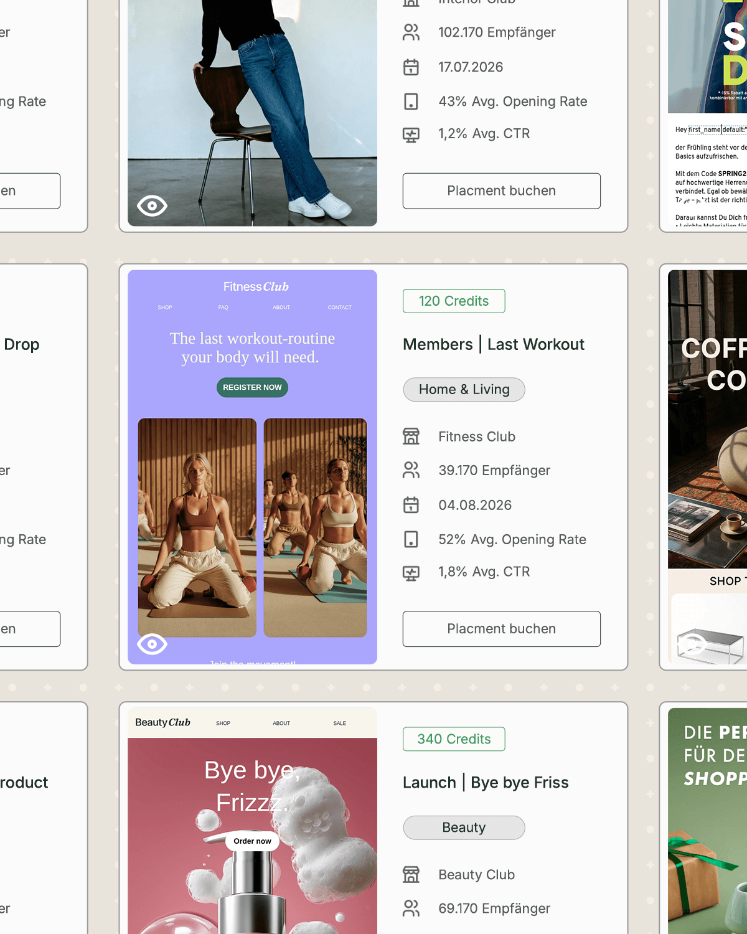
Task: Click the people icon next to 39.170 Empfänger
Action: [411, 470]
